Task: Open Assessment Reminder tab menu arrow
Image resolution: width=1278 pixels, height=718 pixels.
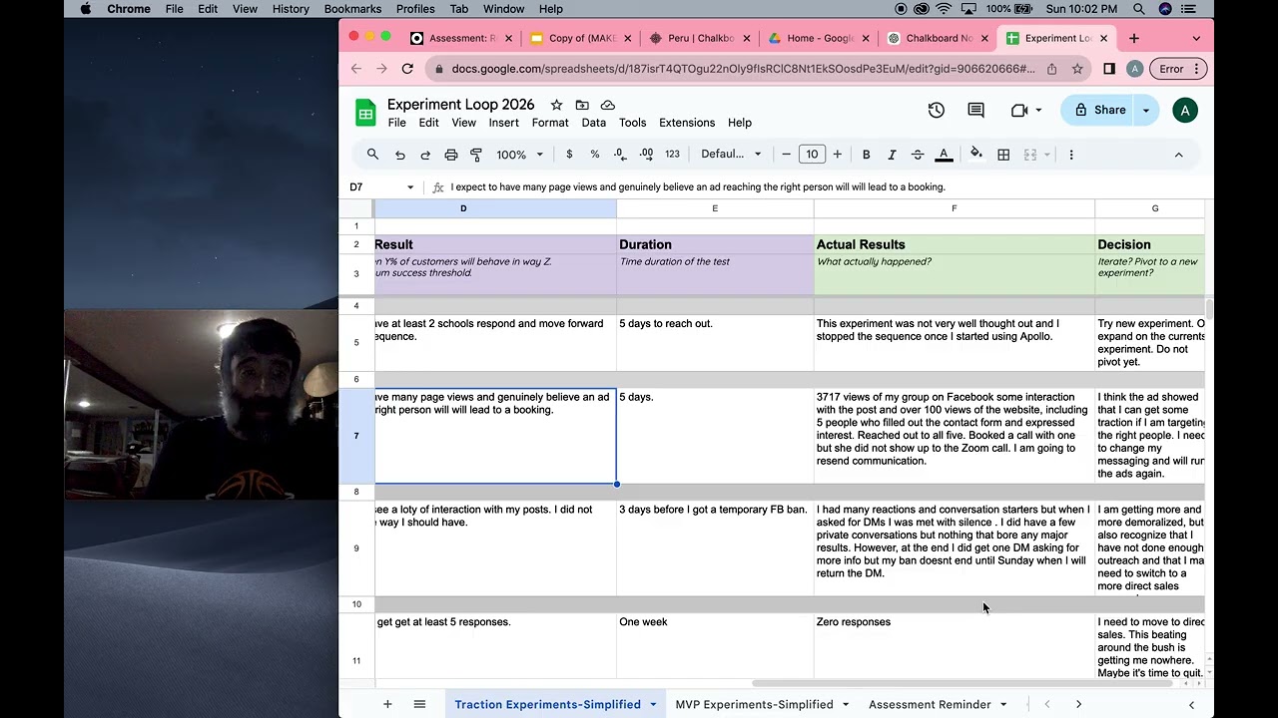Action: click(x=1003, y=704)
